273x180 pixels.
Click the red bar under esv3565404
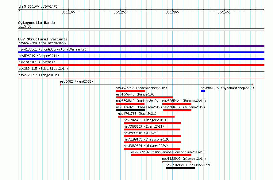[177, 104]
